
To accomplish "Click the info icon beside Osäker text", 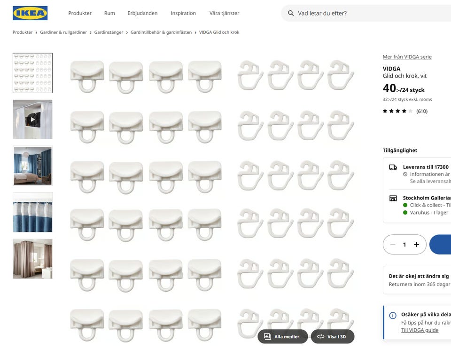I will (393, 316).
